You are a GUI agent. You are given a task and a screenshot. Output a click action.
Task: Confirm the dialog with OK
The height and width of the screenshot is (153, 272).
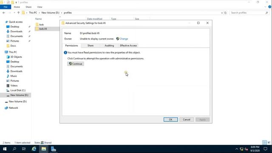171,119
